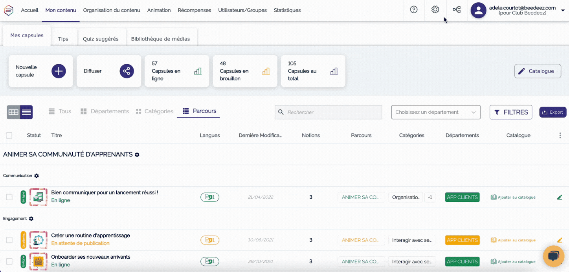The width and height of the screenshot is (569, 272).
Task: Click the Diffuser share icon
Action: coord(127,71)
